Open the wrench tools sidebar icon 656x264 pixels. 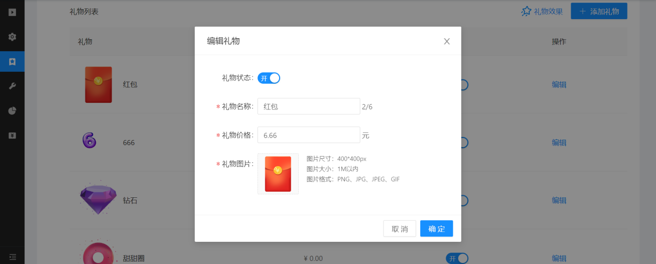point(12,86)
